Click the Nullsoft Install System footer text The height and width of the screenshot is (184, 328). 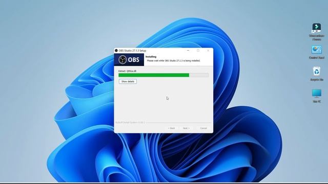coord(130,123)
